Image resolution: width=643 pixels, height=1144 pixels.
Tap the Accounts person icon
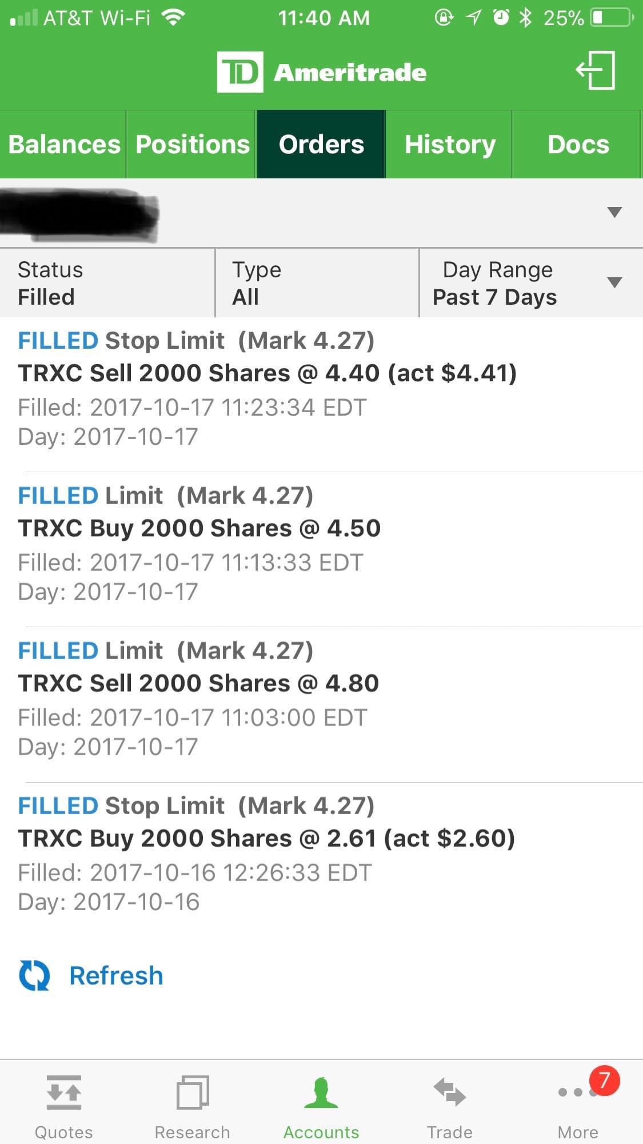pos(321,1092)
